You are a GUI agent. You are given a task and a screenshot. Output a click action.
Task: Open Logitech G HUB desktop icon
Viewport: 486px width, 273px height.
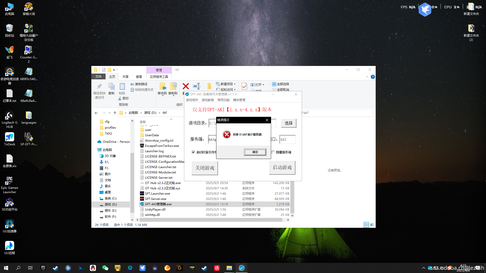pyautogui.click(x=10, y=120)
